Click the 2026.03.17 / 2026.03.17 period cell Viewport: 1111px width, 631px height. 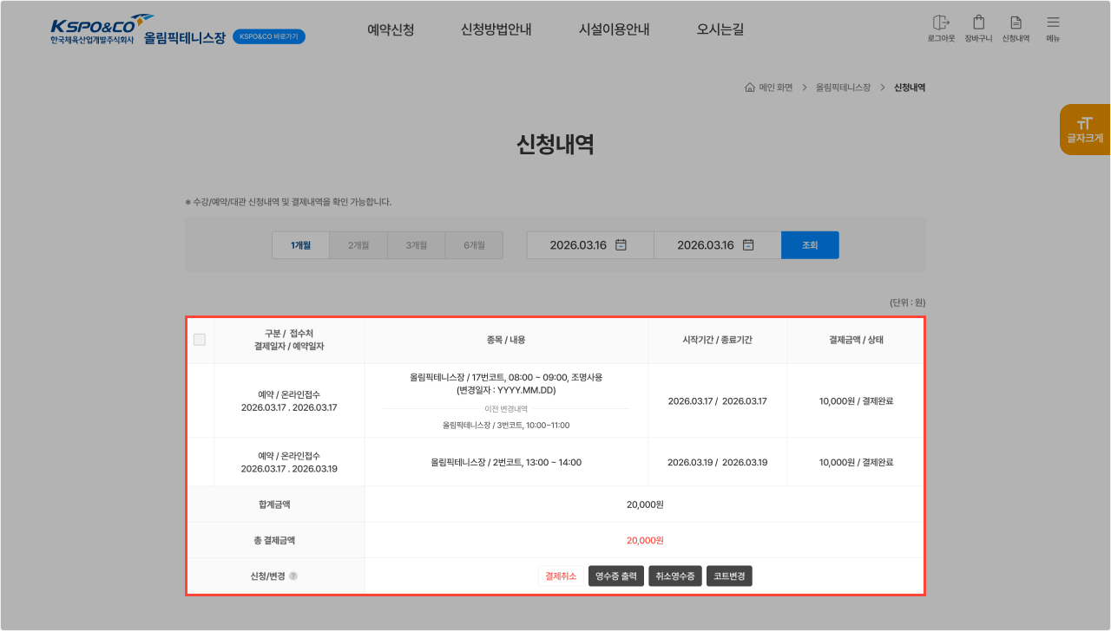(x=717, y=401)
